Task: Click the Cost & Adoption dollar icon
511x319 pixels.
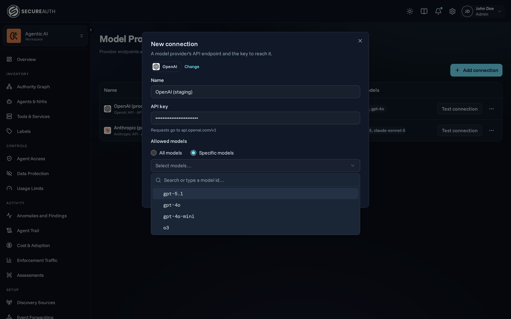Action: (x=9, y=245)
